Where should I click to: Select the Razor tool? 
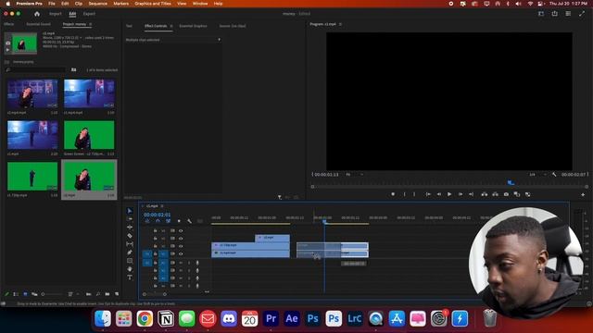[130, 236]
